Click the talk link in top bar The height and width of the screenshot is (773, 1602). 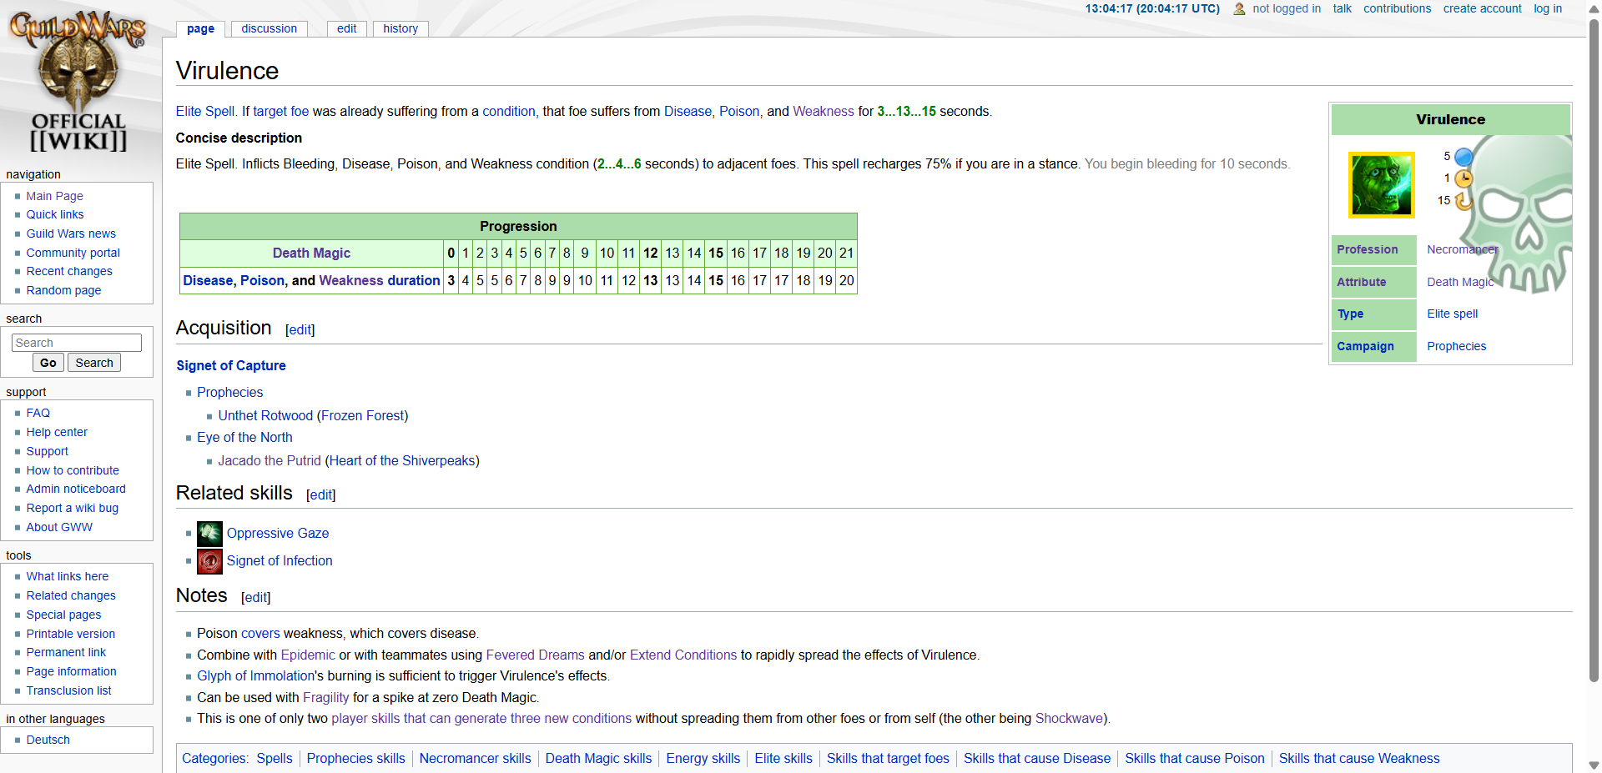coord(1342,8)
